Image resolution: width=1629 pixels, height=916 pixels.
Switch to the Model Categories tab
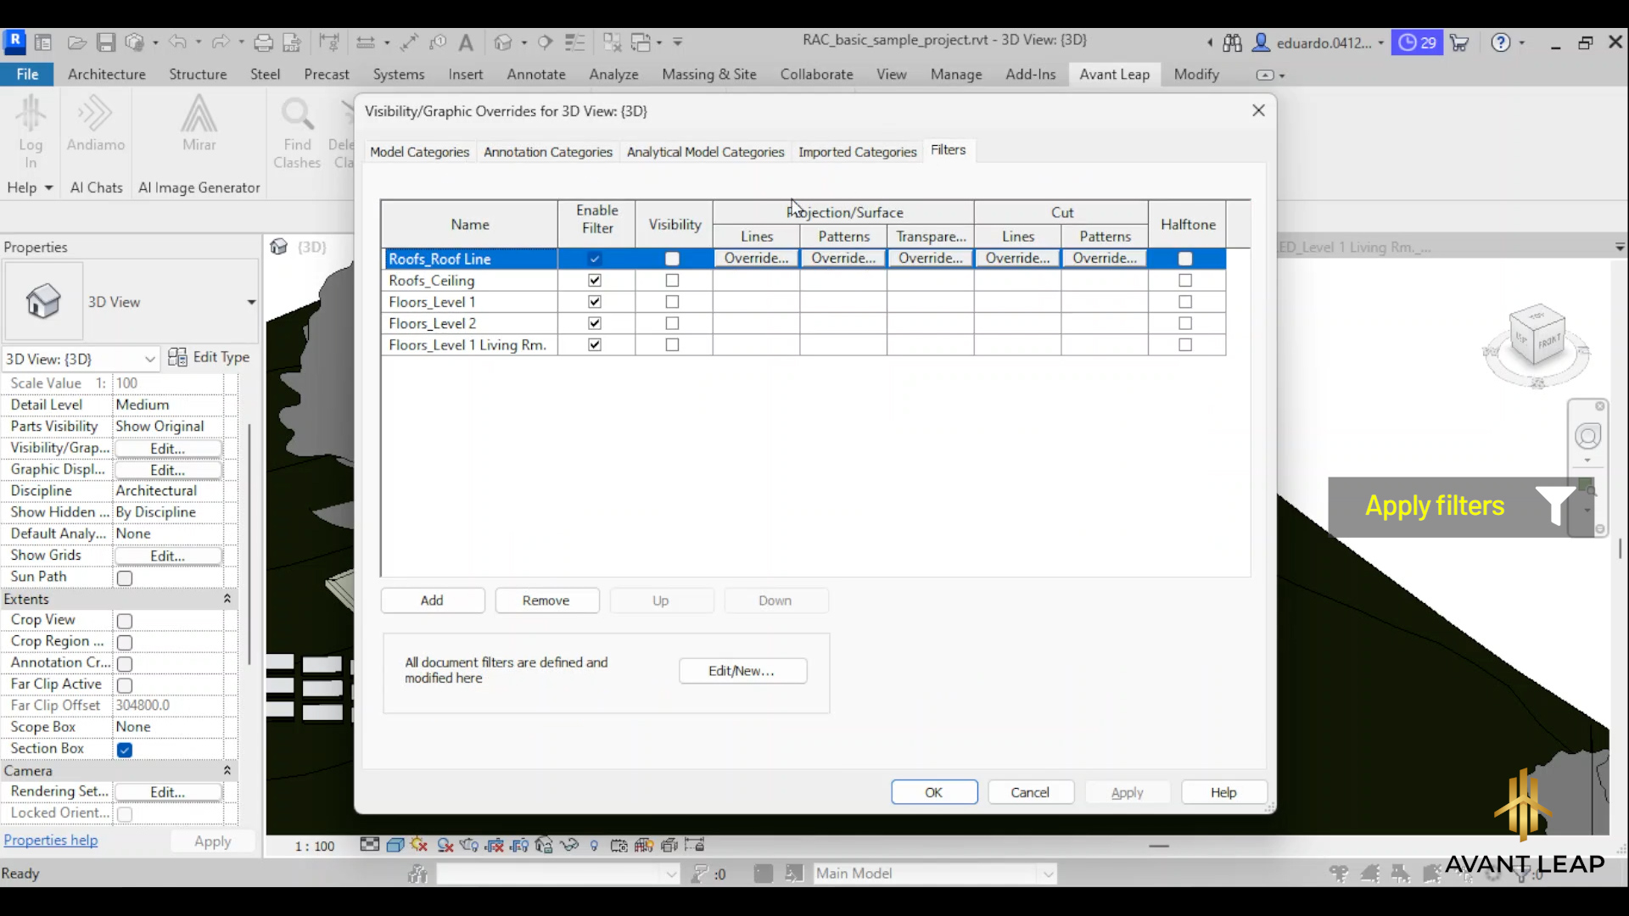click(x=419, y=152)
